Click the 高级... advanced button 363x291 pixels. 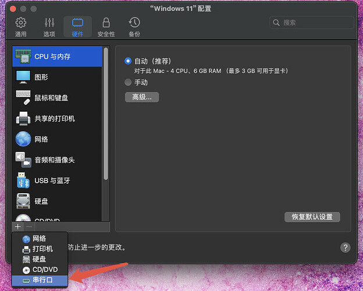tap(142, 97)
